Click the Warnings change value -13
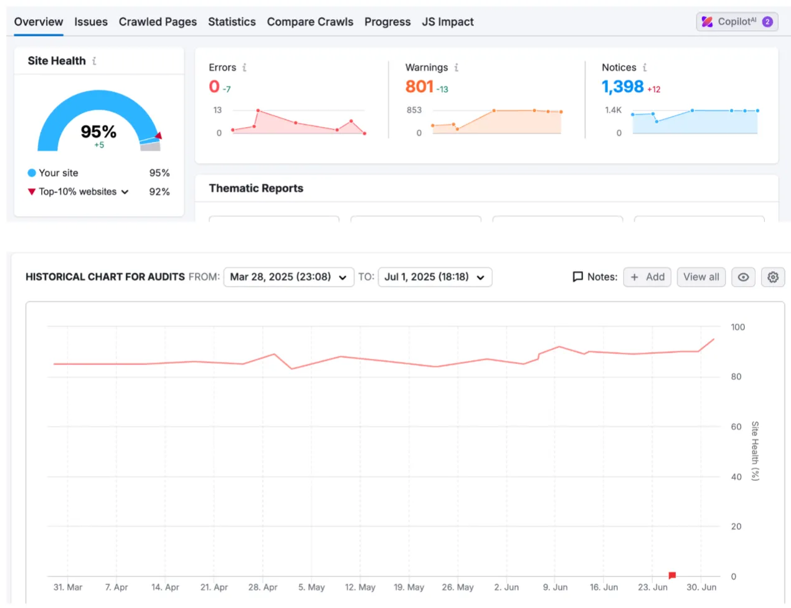Screen dimensions: 791x608 [x=442, y=90]
